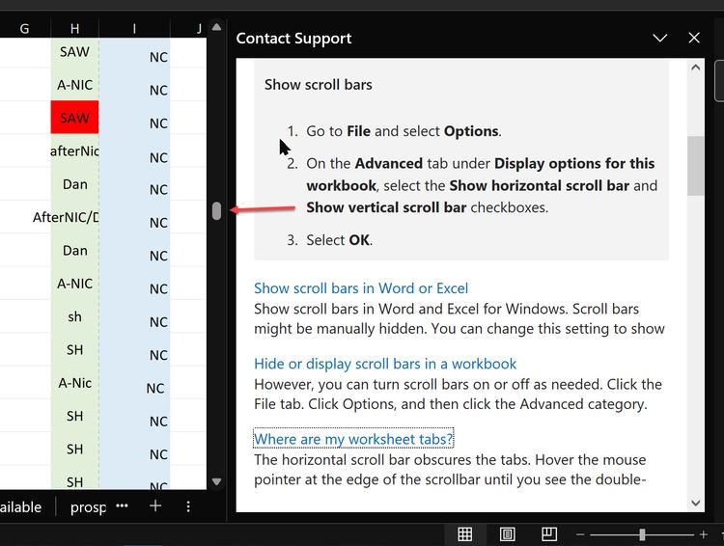Switch to Page Break Preview icon
Screen dimensions: 724x546
click(x=549, y=534)
